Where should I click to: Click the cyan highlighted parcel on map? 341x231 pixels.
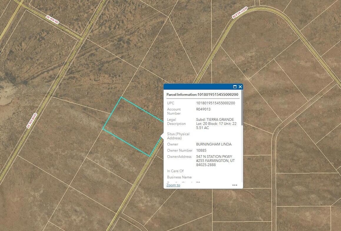pos(133,127)
